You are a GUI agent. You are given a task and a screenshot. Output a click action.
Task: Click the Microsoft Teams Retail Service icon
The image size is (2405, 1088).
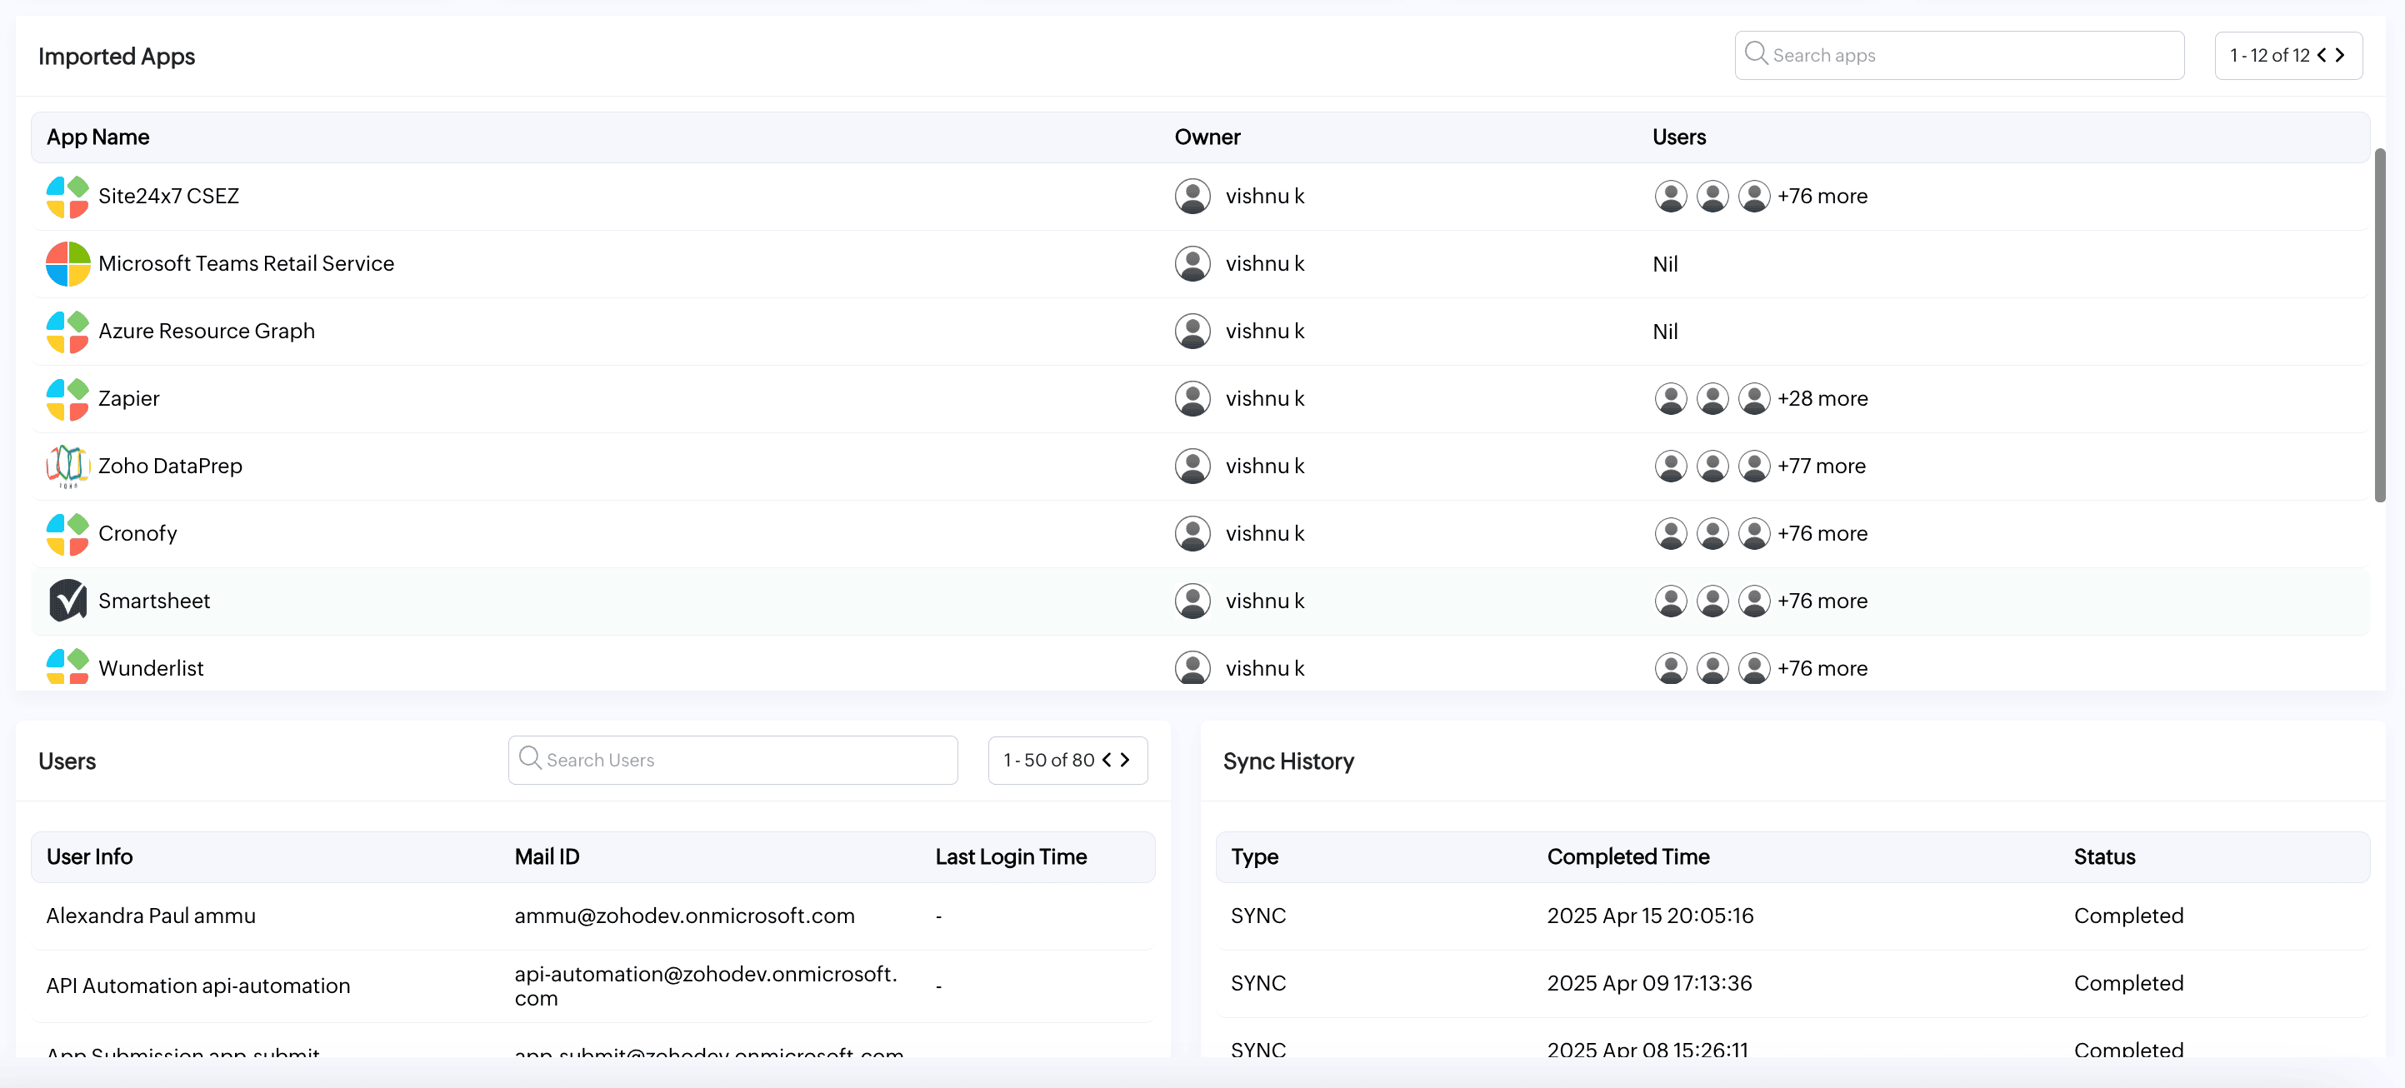point(67,264)
